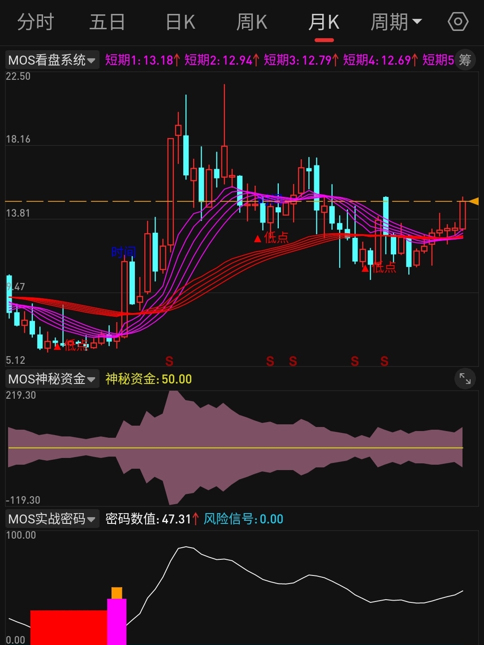484x645 pixels.
Task: Open the hexagon chart settings icon
Action: [x=458, y=22]
